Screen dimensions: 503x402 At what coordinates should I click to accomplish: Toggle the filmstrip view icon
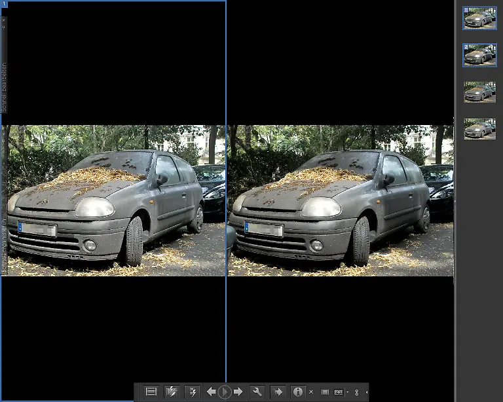coord(151,392)
